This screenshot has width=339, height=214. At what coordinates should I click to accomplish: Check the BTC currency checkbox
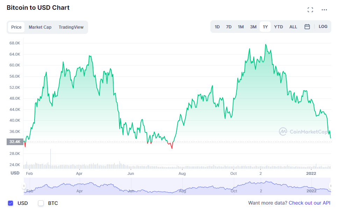coord(41,203)
